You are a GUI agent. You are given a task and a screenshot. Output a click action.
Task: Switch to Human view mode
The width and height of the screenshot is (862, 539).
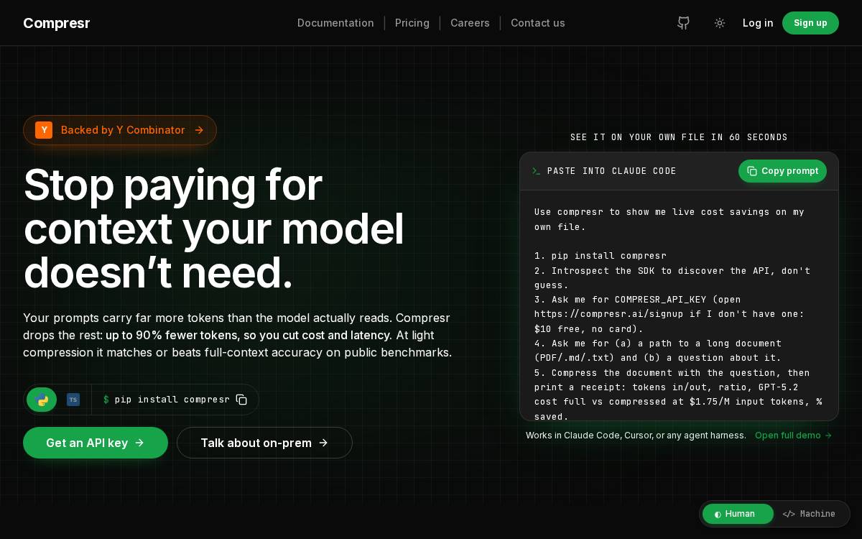tap(738, 514)
